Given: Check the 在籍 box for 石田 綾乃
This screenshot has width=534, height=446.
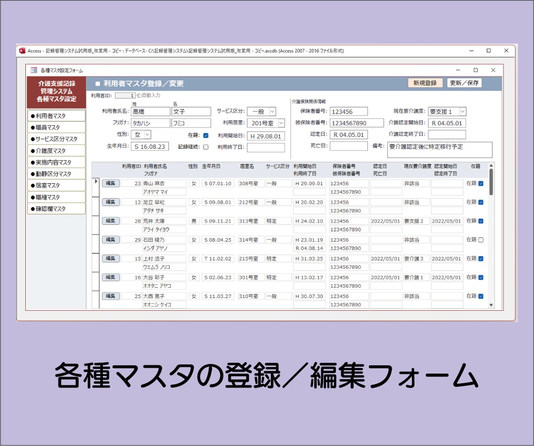Looking at the screenshot, I should [x=481, y=240].
